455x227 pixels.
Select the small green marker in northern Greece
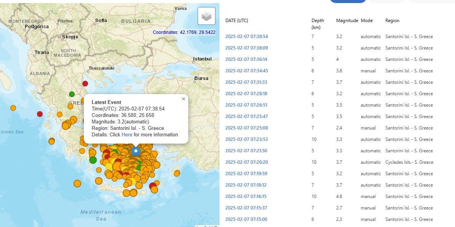(72, 94)
